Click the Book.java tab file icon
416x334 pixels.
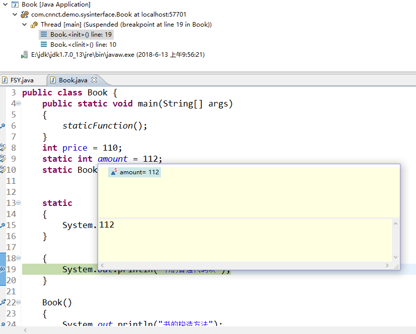pos(53,80)
